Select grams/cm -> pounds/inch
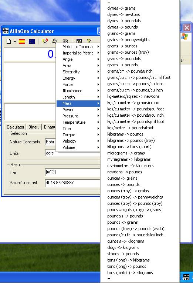 [x=140, y=71]
